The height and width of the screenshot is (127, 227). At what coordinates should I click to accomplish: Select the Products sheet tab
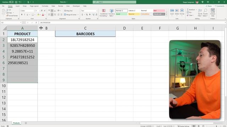click(x=16, y=123)
